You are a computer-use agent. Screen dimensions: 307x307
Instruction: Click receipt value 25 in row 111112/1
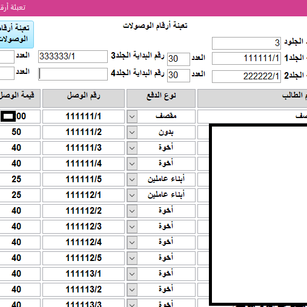tap(20, 195)
